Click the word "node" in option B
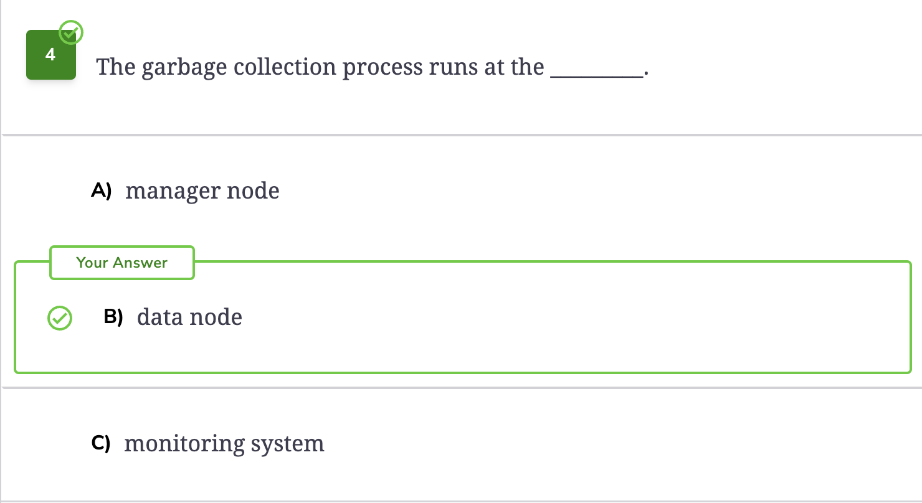 (216, 317)
